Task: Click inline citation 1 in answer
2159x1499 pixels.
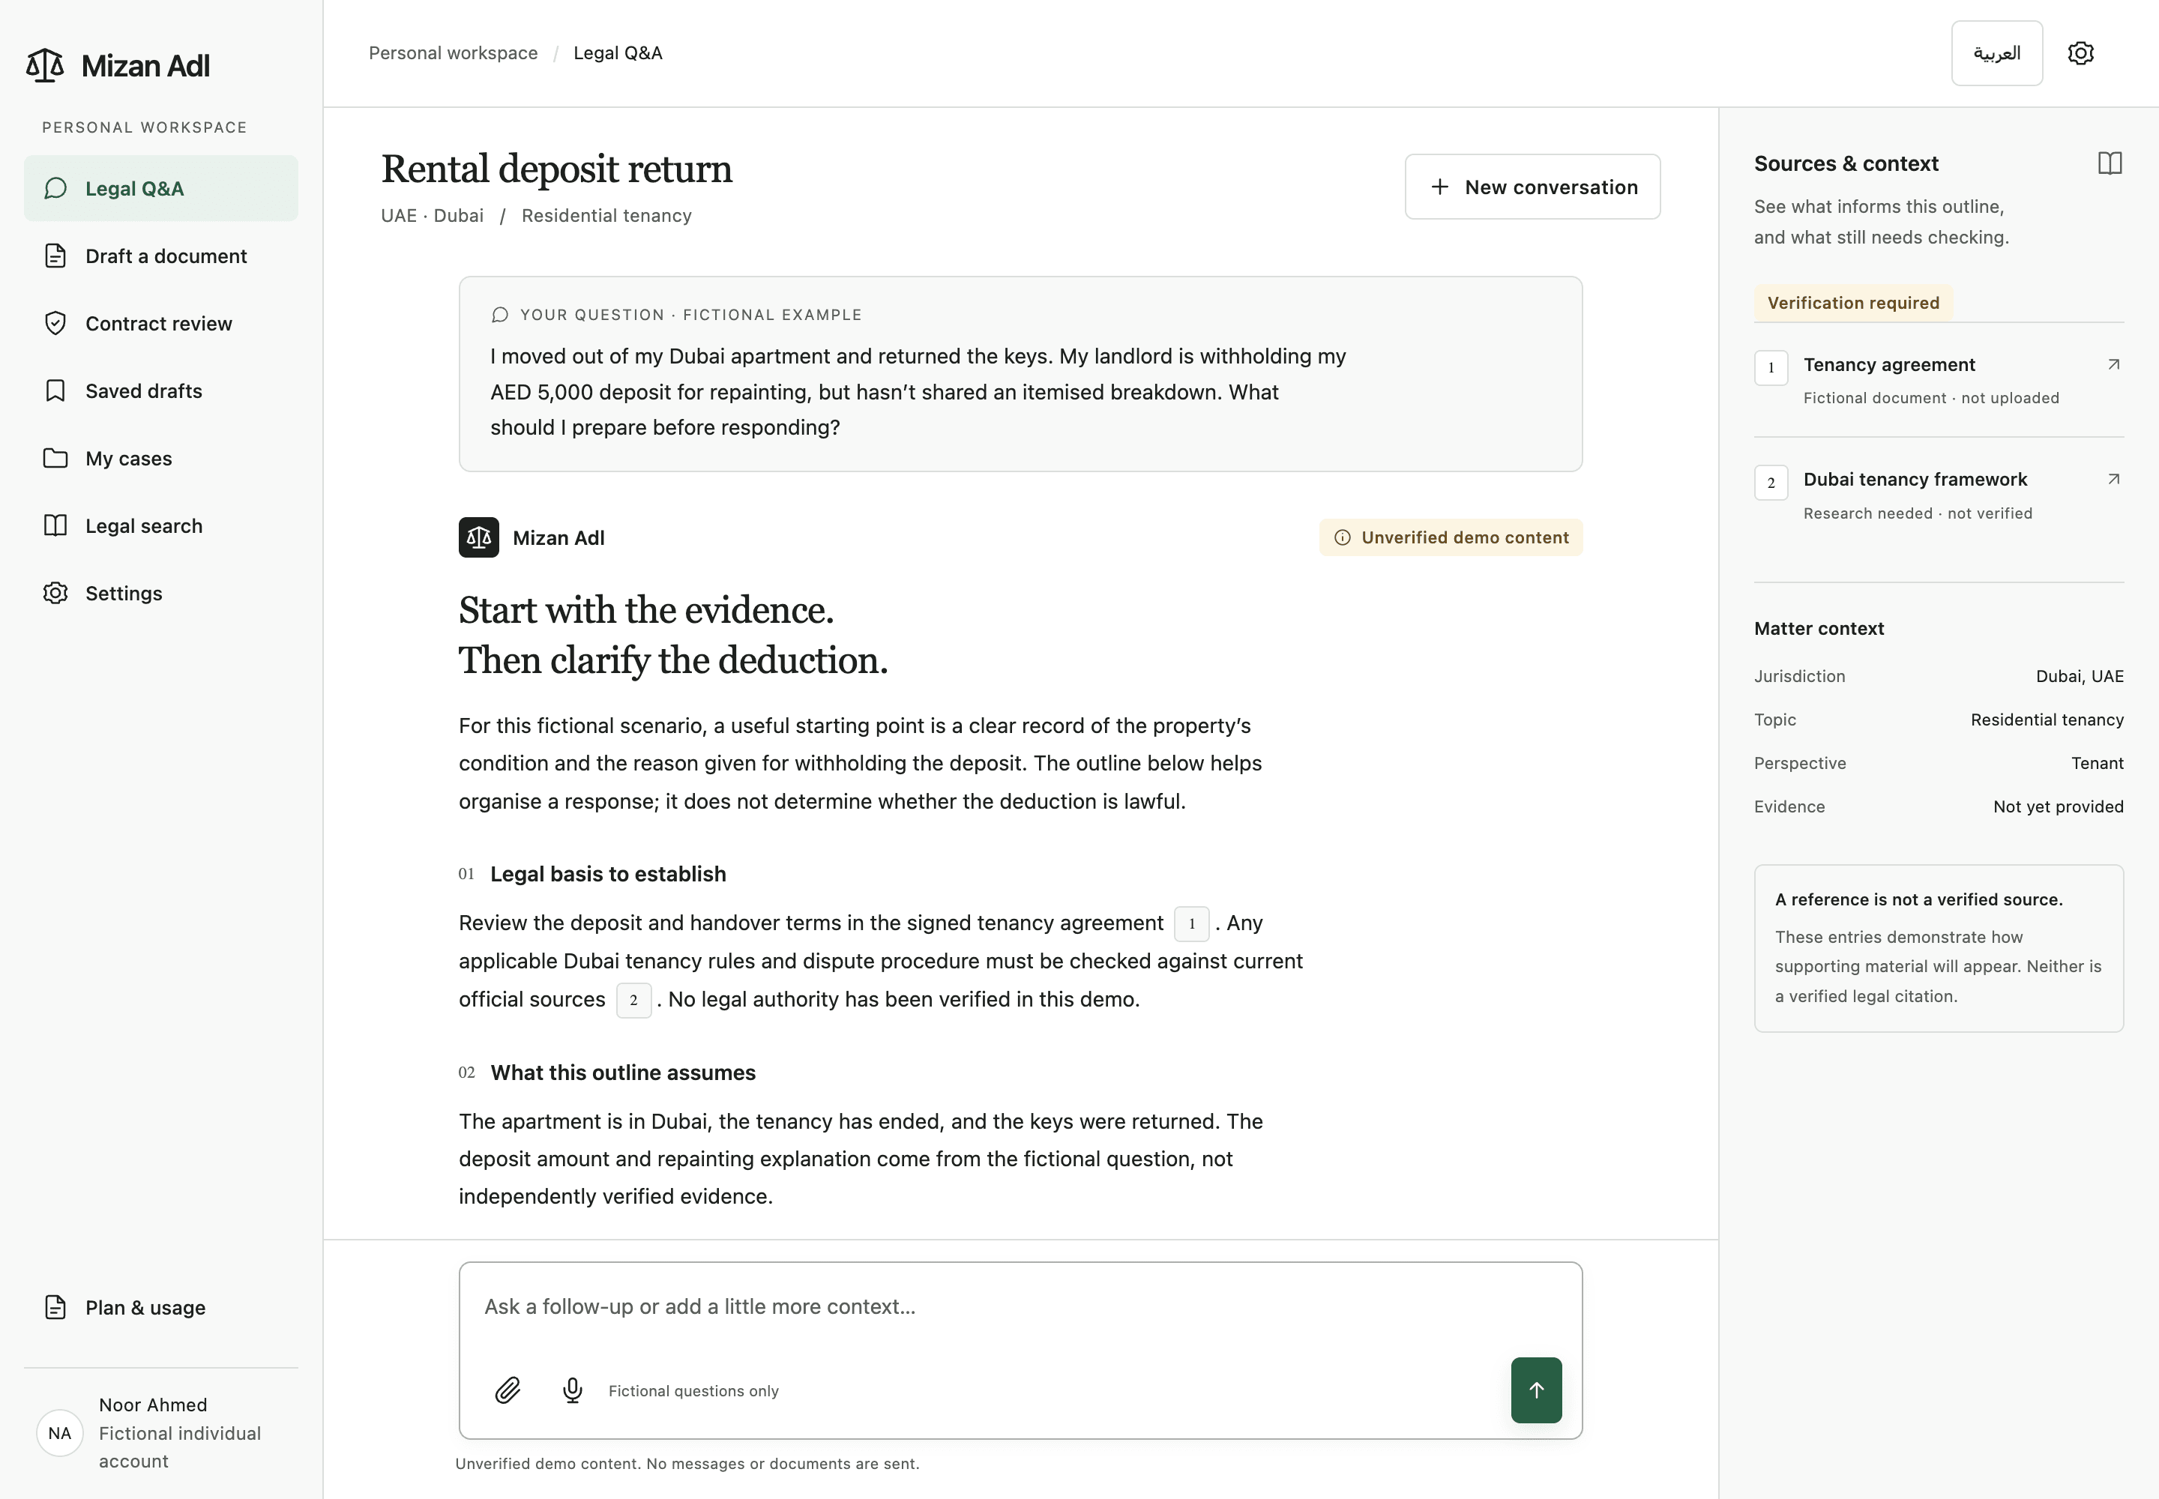Action: (1191, 924)
